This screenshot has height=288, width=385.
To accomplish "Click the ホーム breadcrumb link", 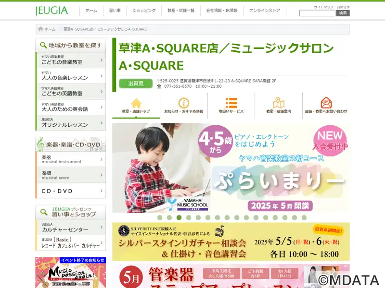I will 50,29.
